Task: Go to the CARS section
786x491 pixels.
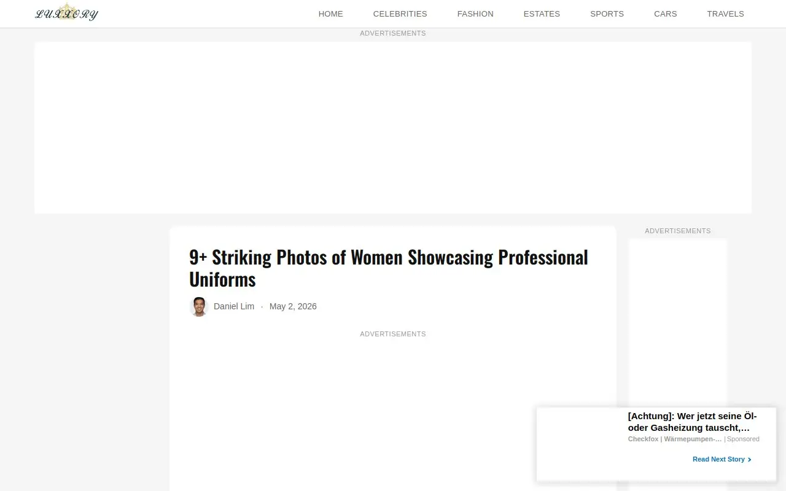Action: [665, 14]
